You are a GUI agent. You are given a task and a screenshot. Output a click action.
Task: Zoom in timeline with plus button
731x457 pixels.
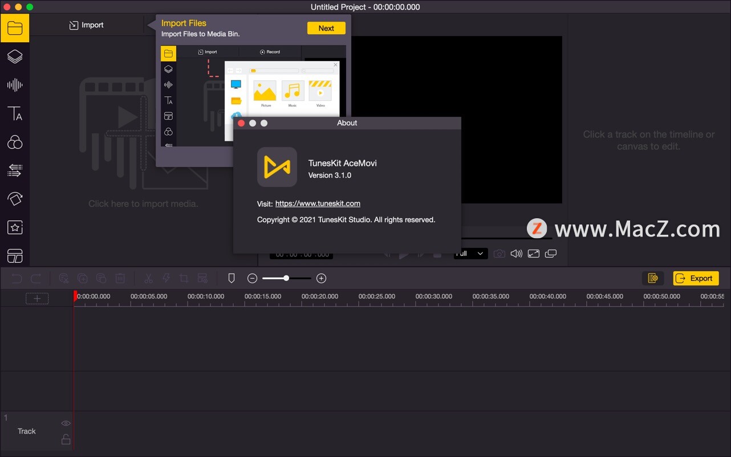(322, 278)
